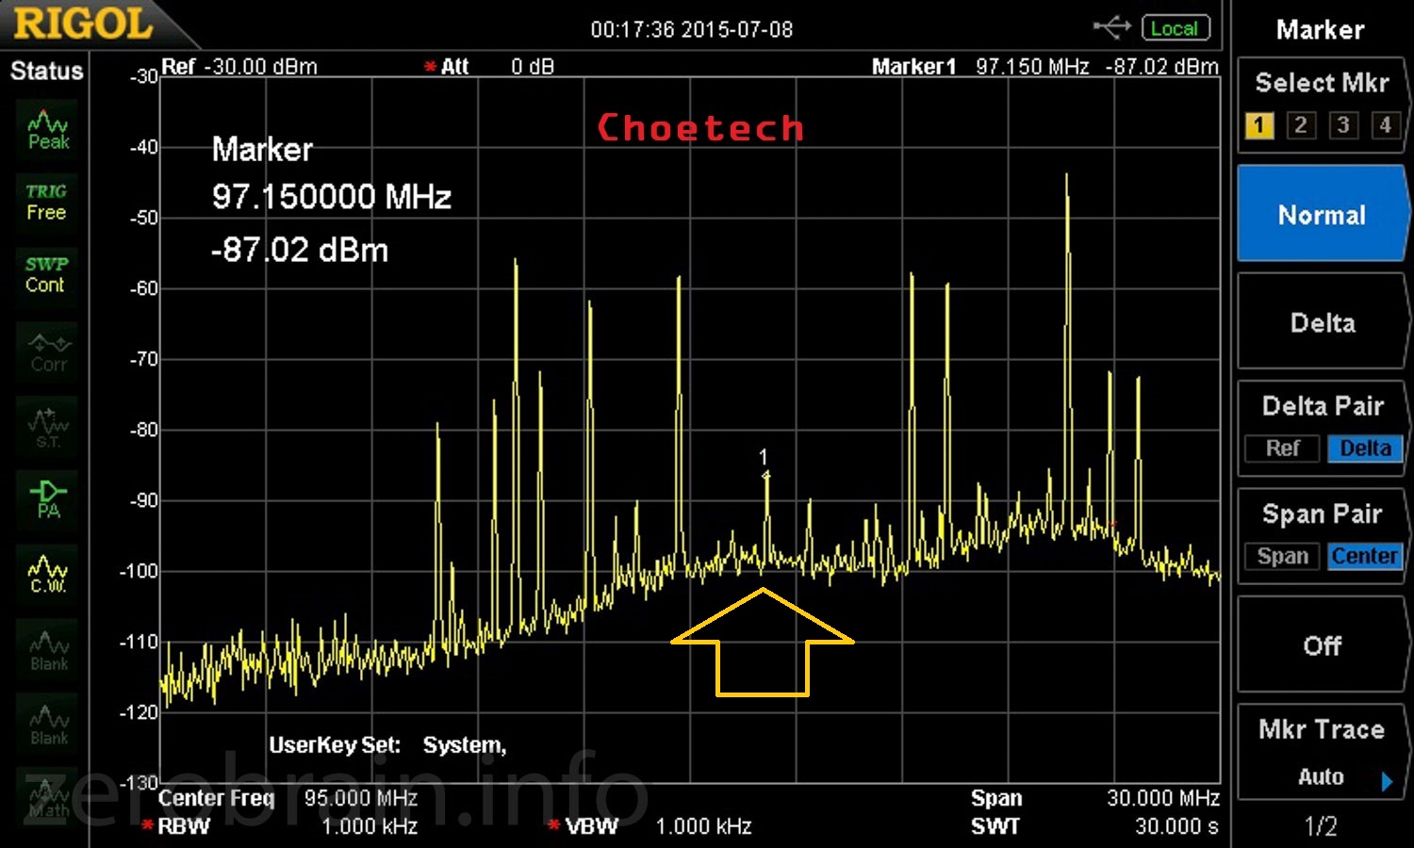Click the large 97.150000 MHz text

pos(332,197)
